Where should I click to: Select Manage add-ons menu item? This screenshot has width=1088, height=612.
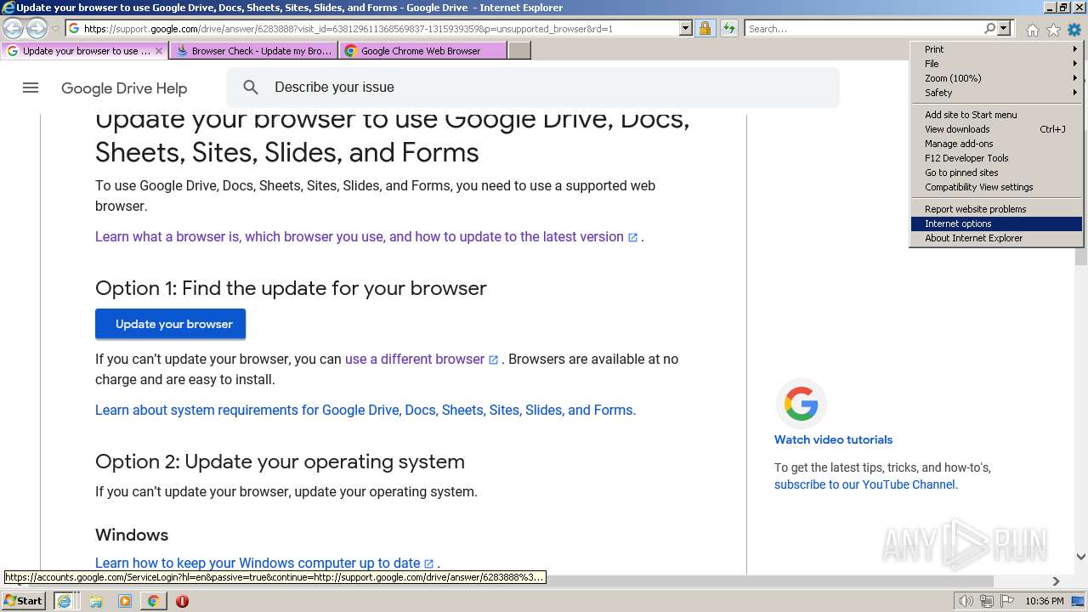click(x=996, y=144)
